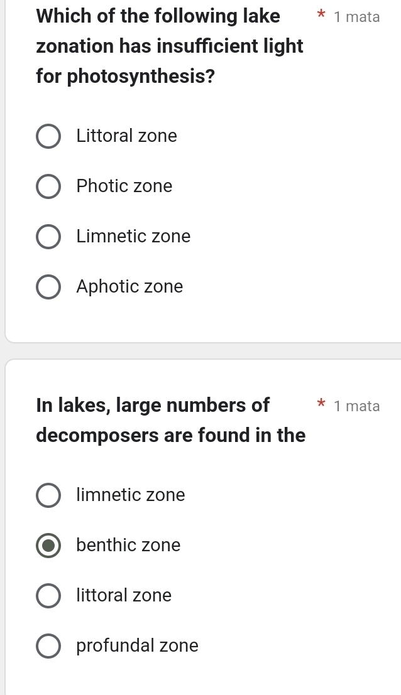Click the benthic zone answer label text

(x=128, y=546)
